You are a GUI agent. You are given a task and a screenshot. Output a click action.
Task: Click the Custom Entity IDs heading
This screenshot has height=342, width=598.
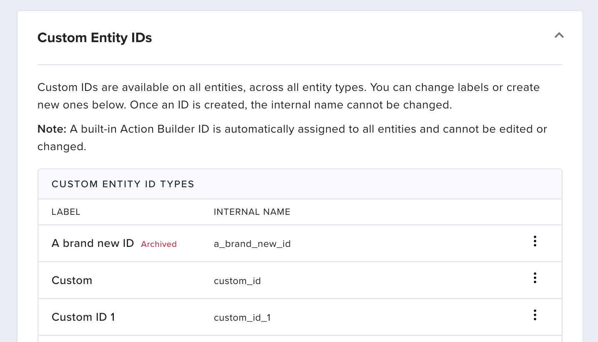pos(95,38)
